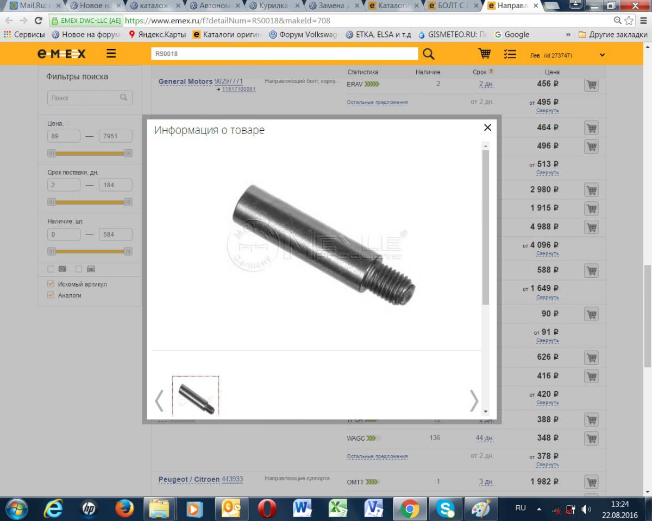This screenshot has height=521, width=652.
Task: Show next product image with right arrow
Action: (x=474, y=401)
